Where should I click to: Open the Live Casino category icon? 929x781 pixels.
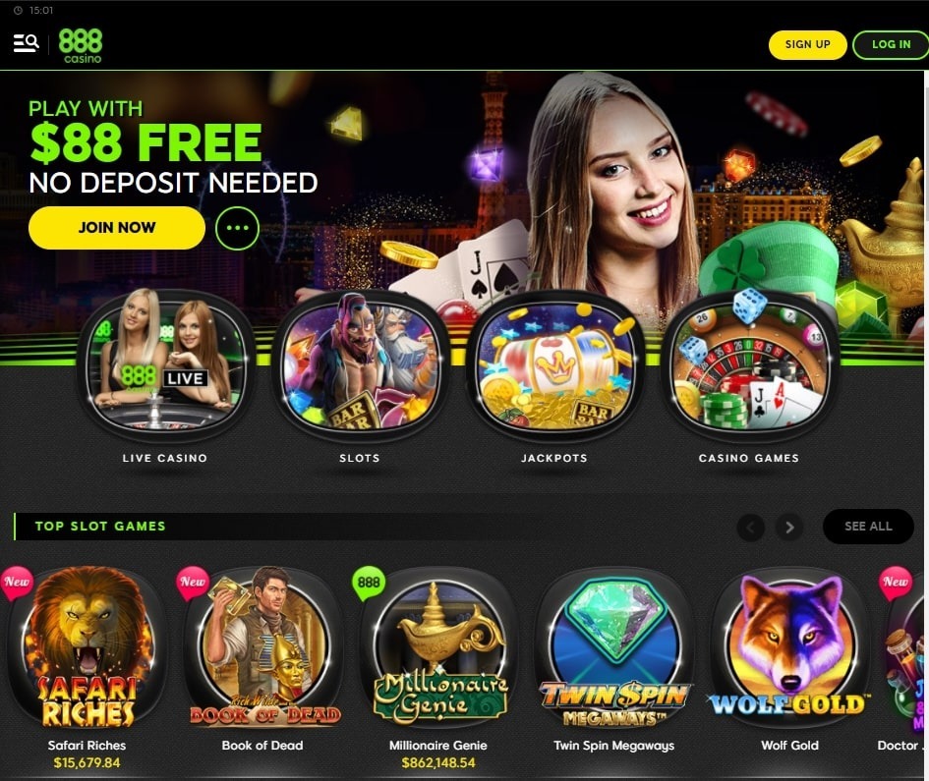point(165,361)
